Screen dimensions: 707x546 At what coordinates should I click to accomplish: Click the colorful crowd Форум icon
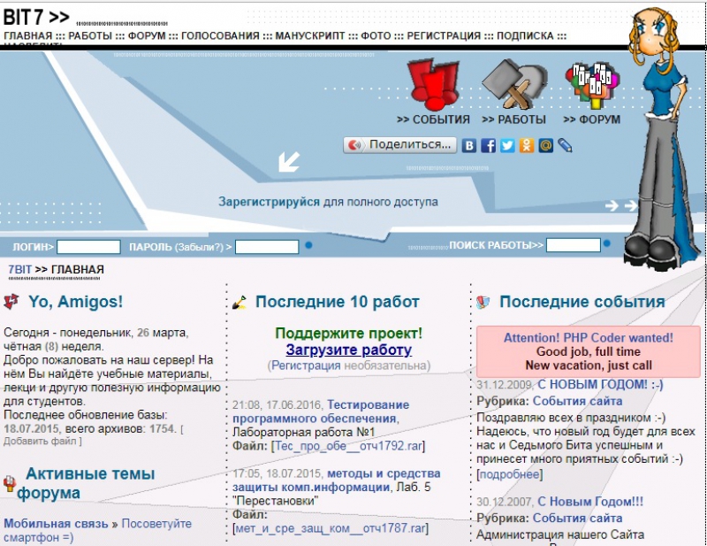tap(592, 82)
